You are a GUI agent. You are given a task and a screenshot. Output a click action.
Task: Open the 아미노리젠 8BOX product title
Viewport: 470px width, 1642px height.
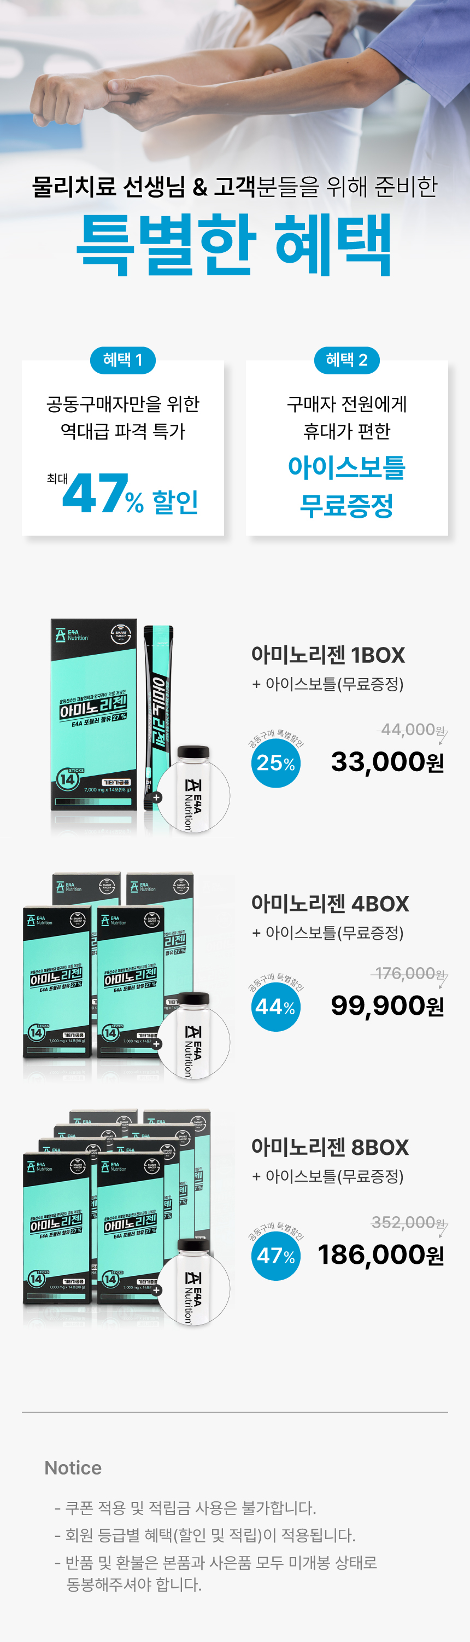(x=330, y=1147)
